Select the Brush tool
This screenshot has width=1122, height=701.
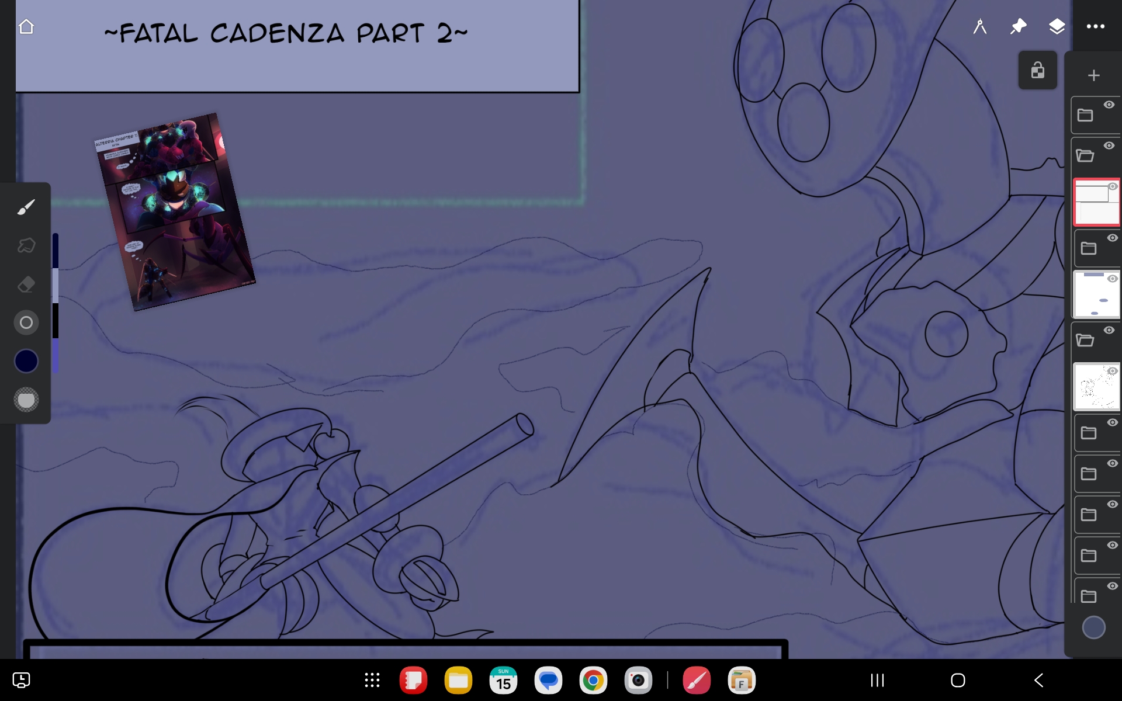[x=26, y=207]
